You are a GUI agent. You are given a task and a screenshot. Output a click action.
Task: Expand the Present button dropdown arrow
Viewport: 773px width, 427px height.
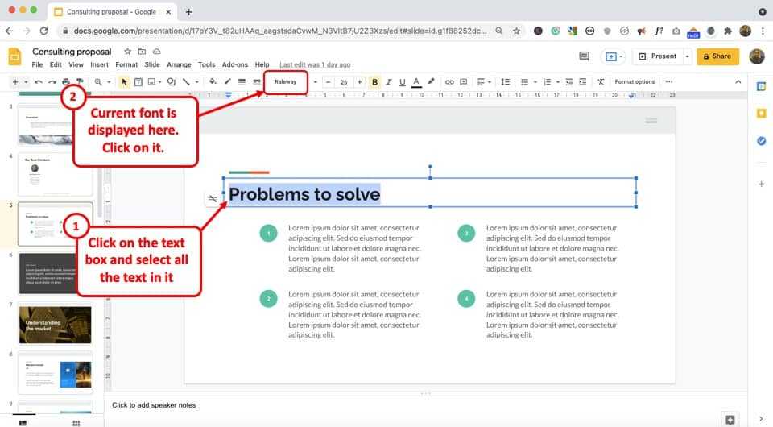[x=687, y=56]
